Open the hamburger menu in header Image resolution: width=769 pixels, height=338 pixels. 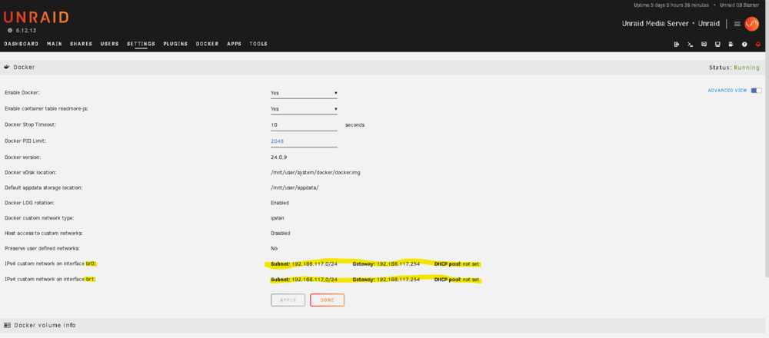(737, 24)
